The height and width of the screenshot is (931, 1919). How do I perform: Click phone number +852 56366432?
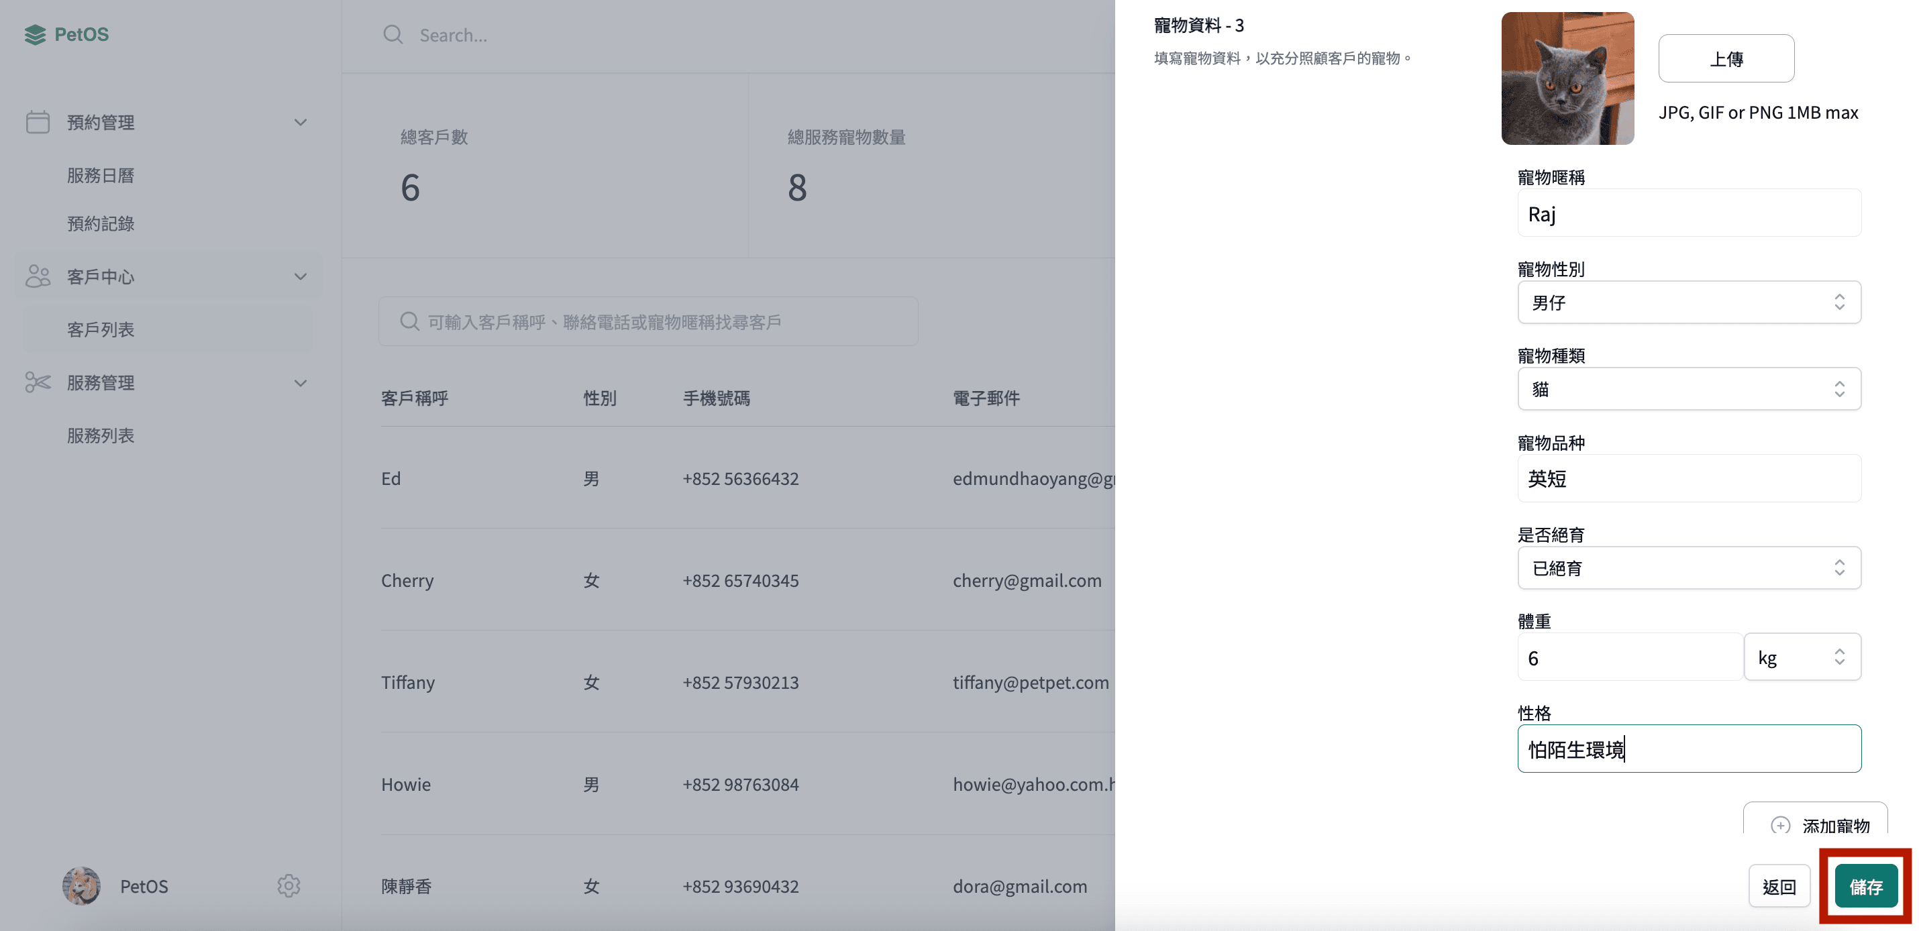coord(741,478)
